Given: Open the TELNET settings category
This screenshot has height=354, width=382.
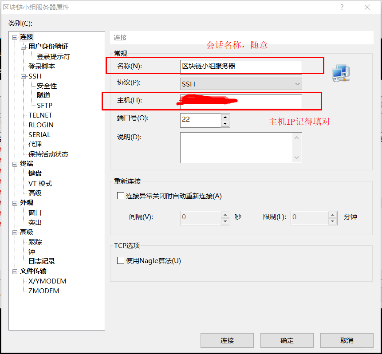Looking at the screenshot, I should point(40,115).
